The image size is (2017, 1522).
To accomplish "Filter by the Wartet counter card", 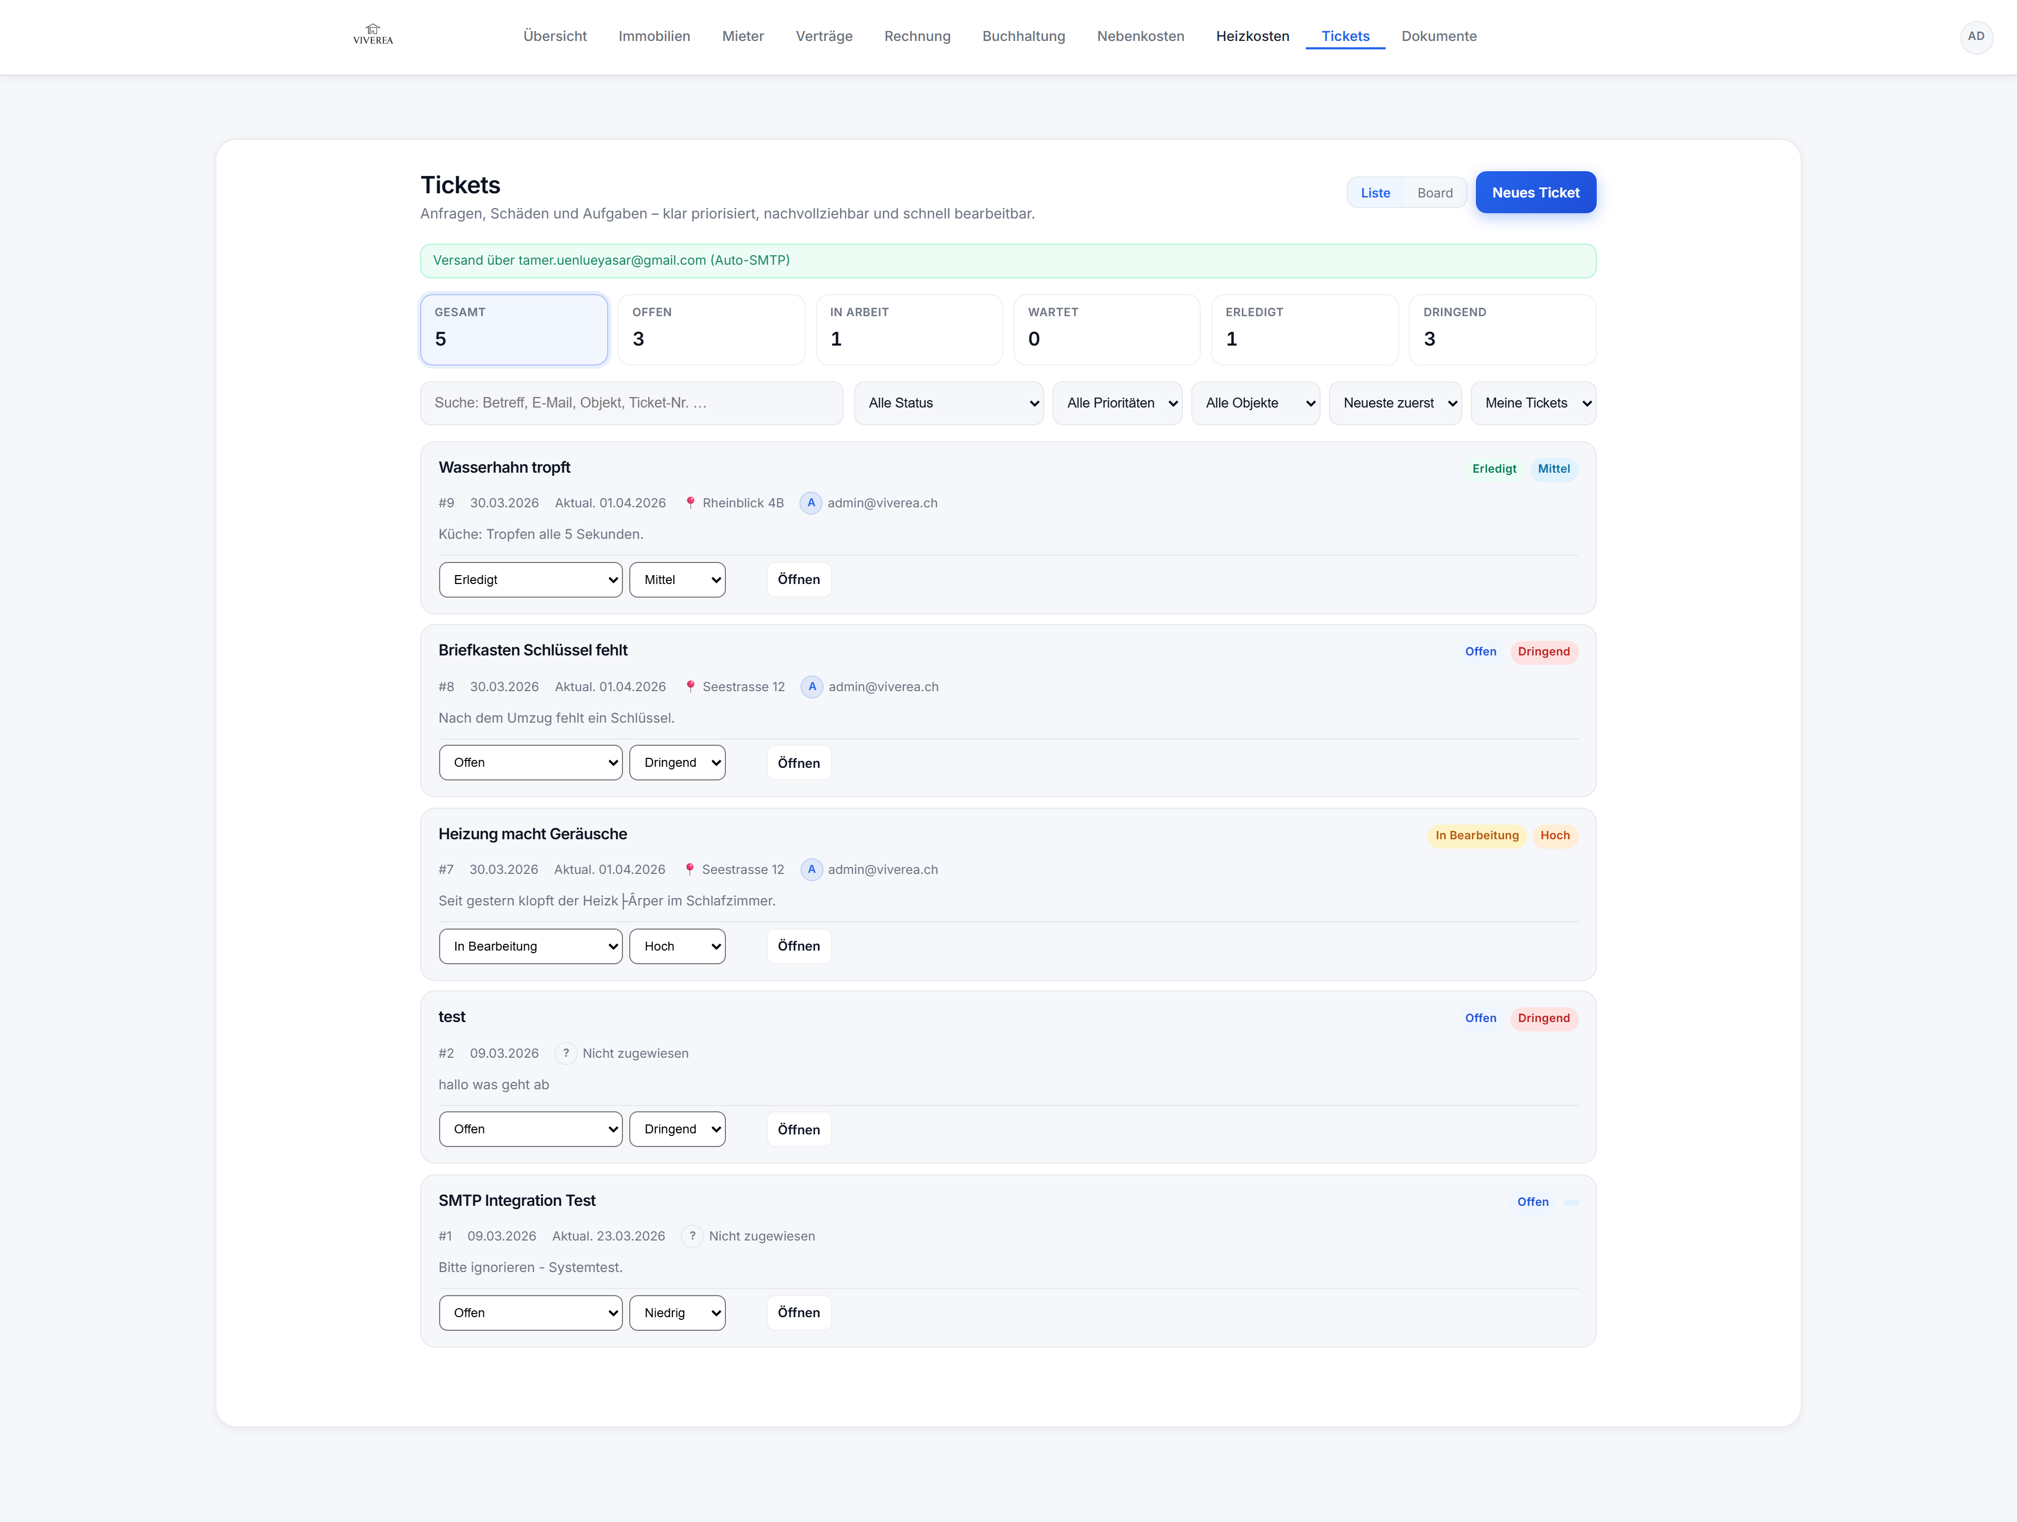I will click(x=1107, y=329).
